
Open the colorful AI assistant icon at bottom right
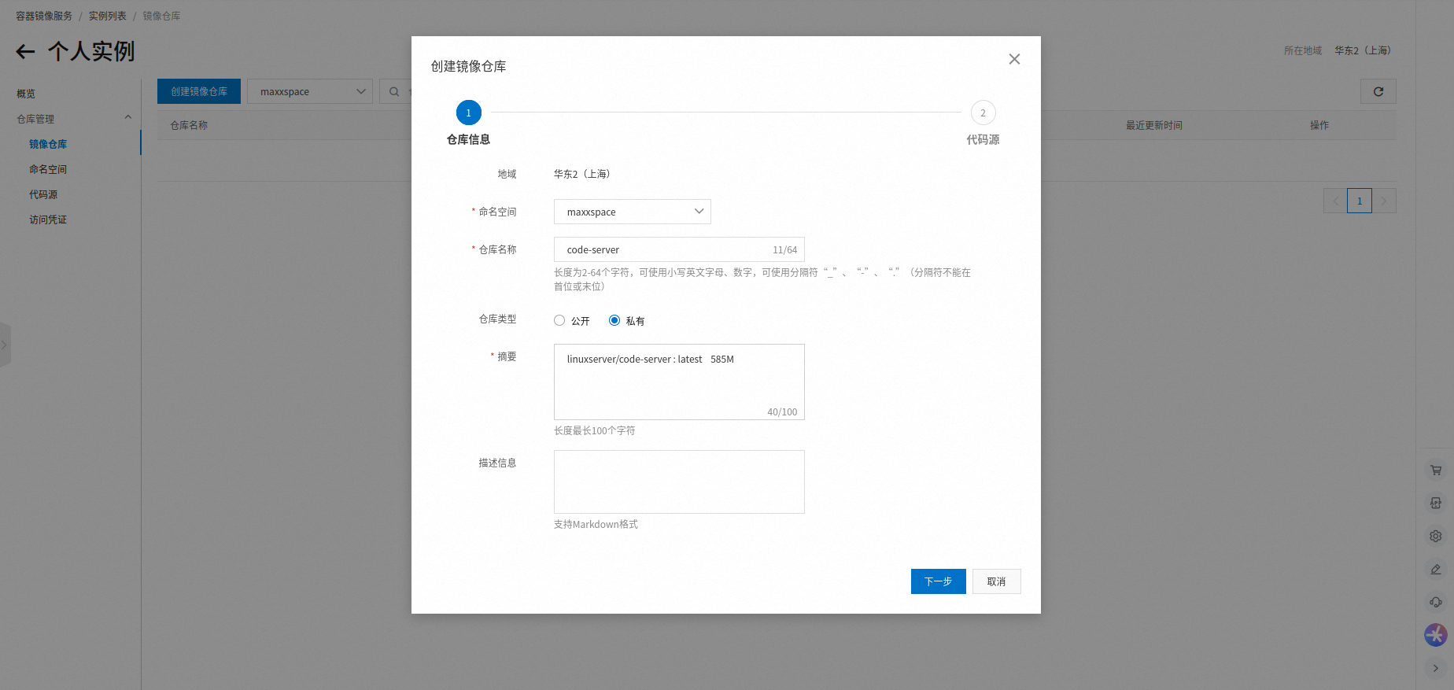point(1435,635)
